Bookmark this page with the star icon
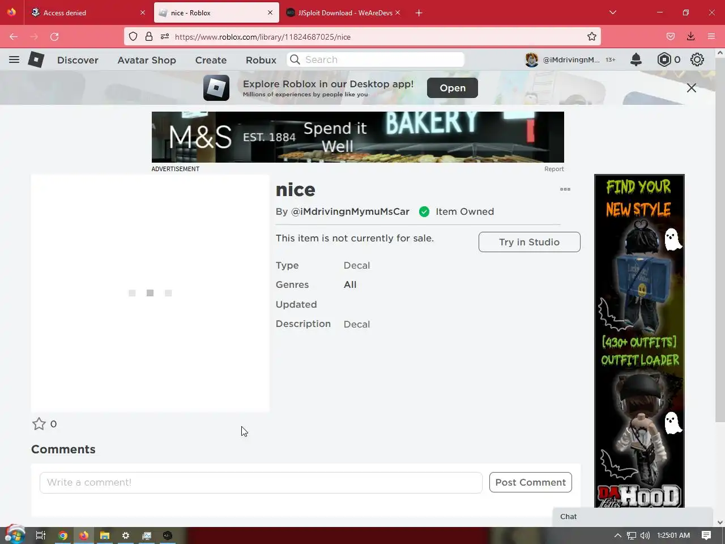The height and width of the screenshot is (544, 725). (x=592, y=37)
